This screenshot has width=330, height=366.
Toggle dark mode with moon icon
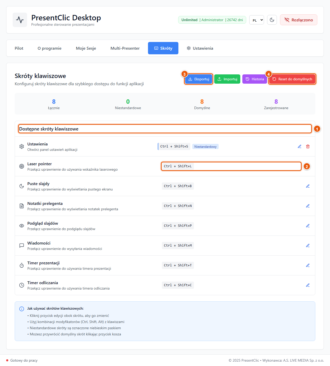(x=272, y=20)
